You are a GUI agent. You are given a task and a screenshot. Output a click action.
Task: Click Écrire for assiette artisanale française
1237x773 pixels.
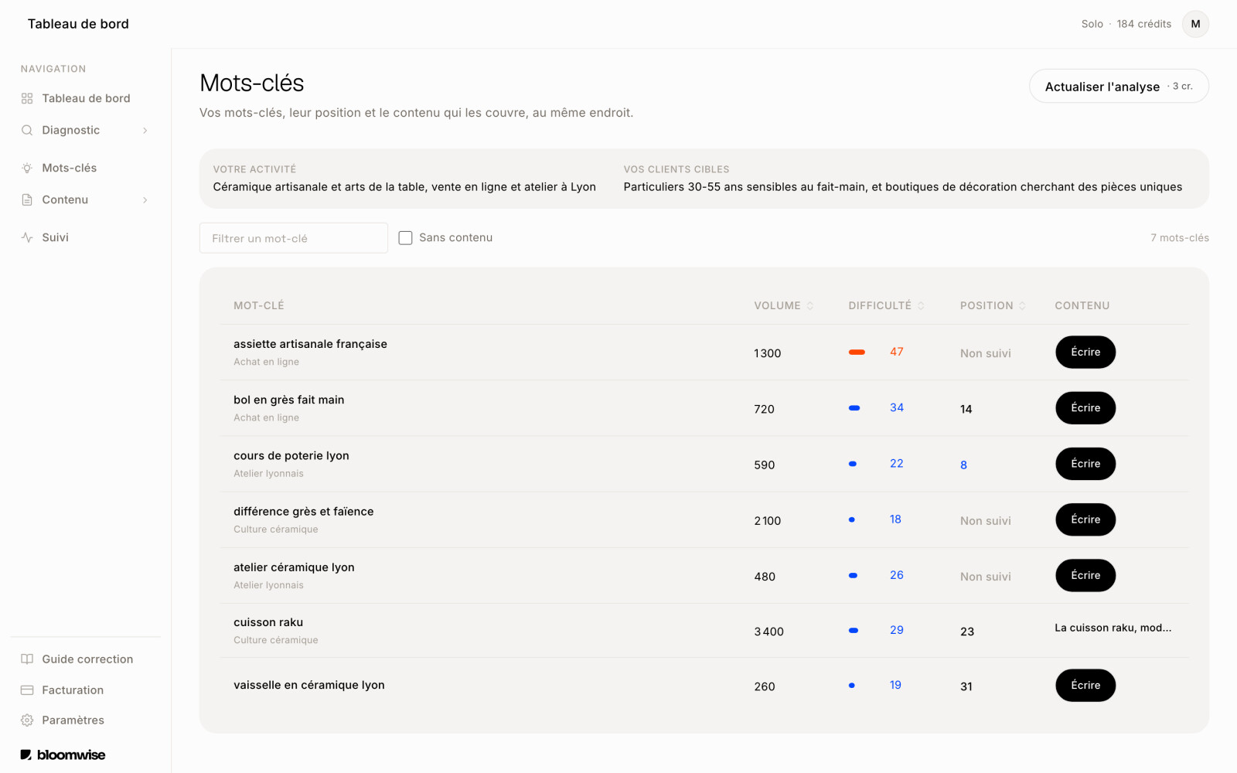[1085, 352]
